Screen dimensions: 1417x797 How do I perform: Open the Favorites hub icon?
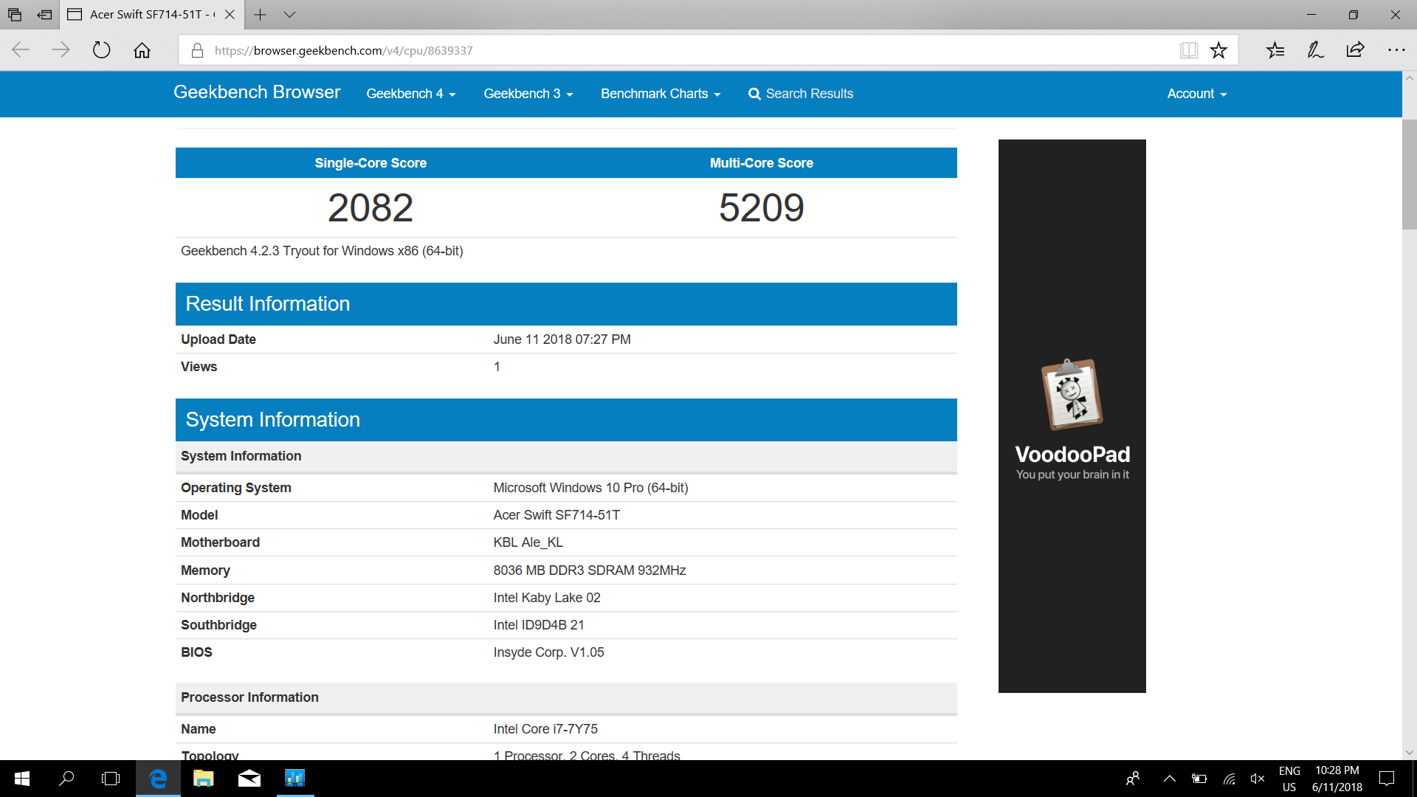(x=1275, y=50)
